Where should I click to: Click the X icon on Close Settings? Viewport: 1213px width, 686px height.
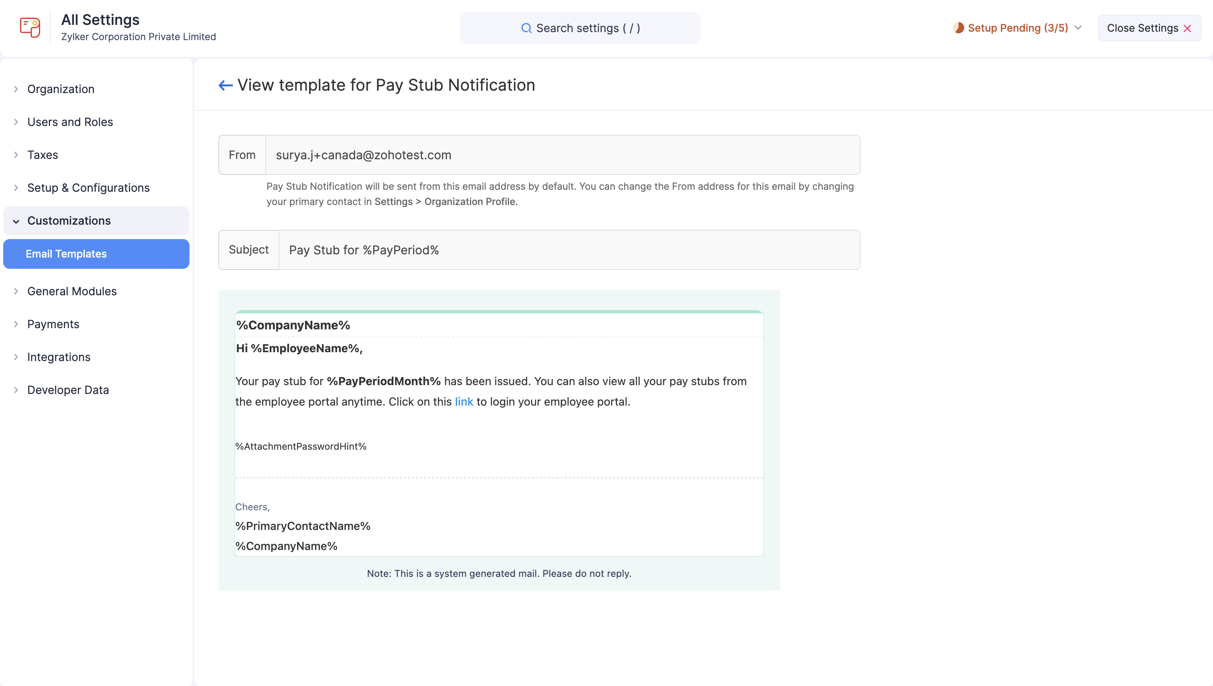[1187, 28]
